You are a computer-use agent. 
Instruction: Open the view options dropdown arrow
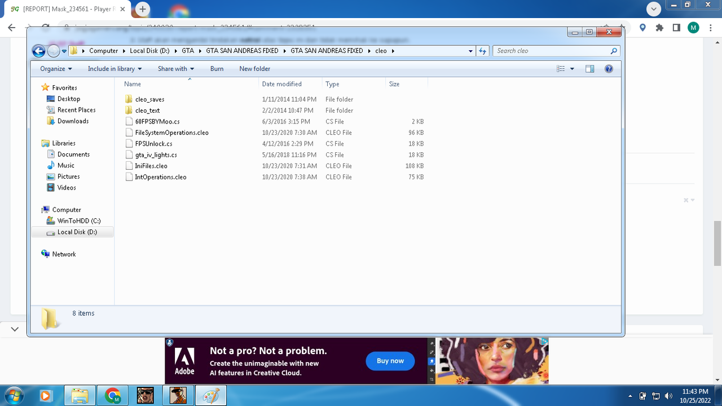pos(572,69)
